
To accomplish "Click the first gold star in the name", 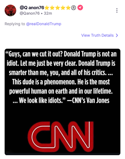I will click(x=47, y=8).
